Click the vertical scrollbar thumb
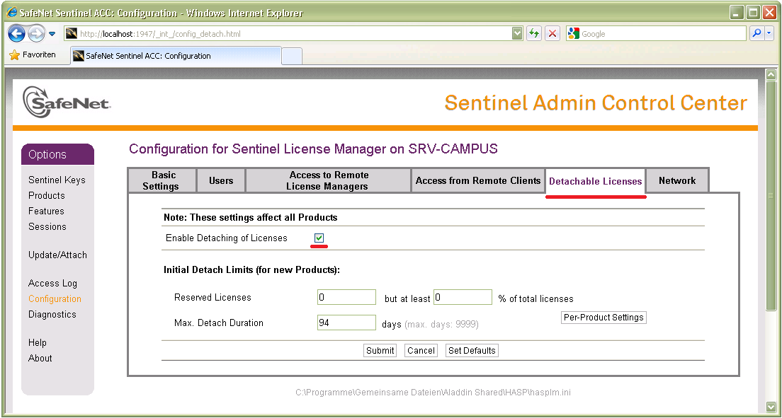 point(771,196)
